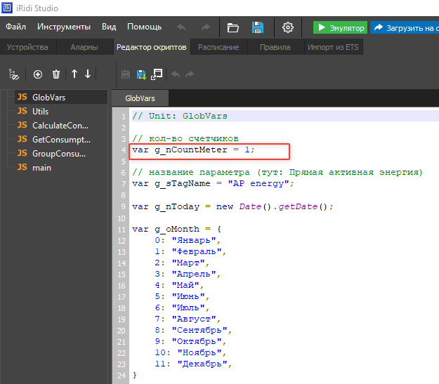Open the Импорт из ETS tab

coord(333,47)
